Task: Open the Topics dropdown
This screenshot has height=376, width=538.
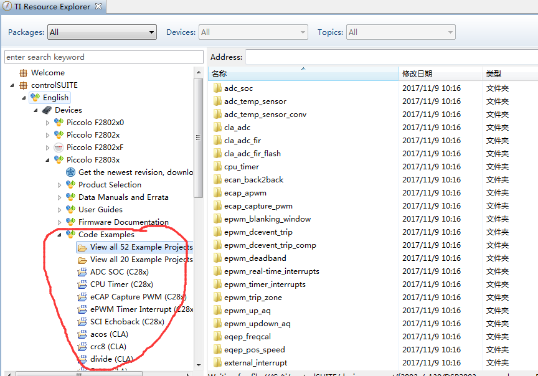Action: point(401,32)
